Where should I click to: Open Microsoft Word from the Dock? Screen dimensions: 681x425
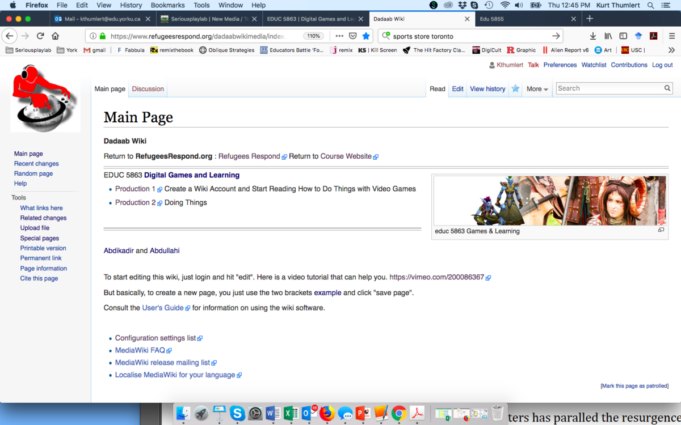[x=273, y=414]
